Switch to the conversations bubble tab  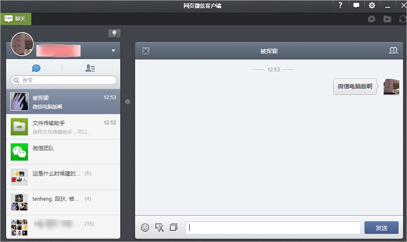tap(36, 68)
